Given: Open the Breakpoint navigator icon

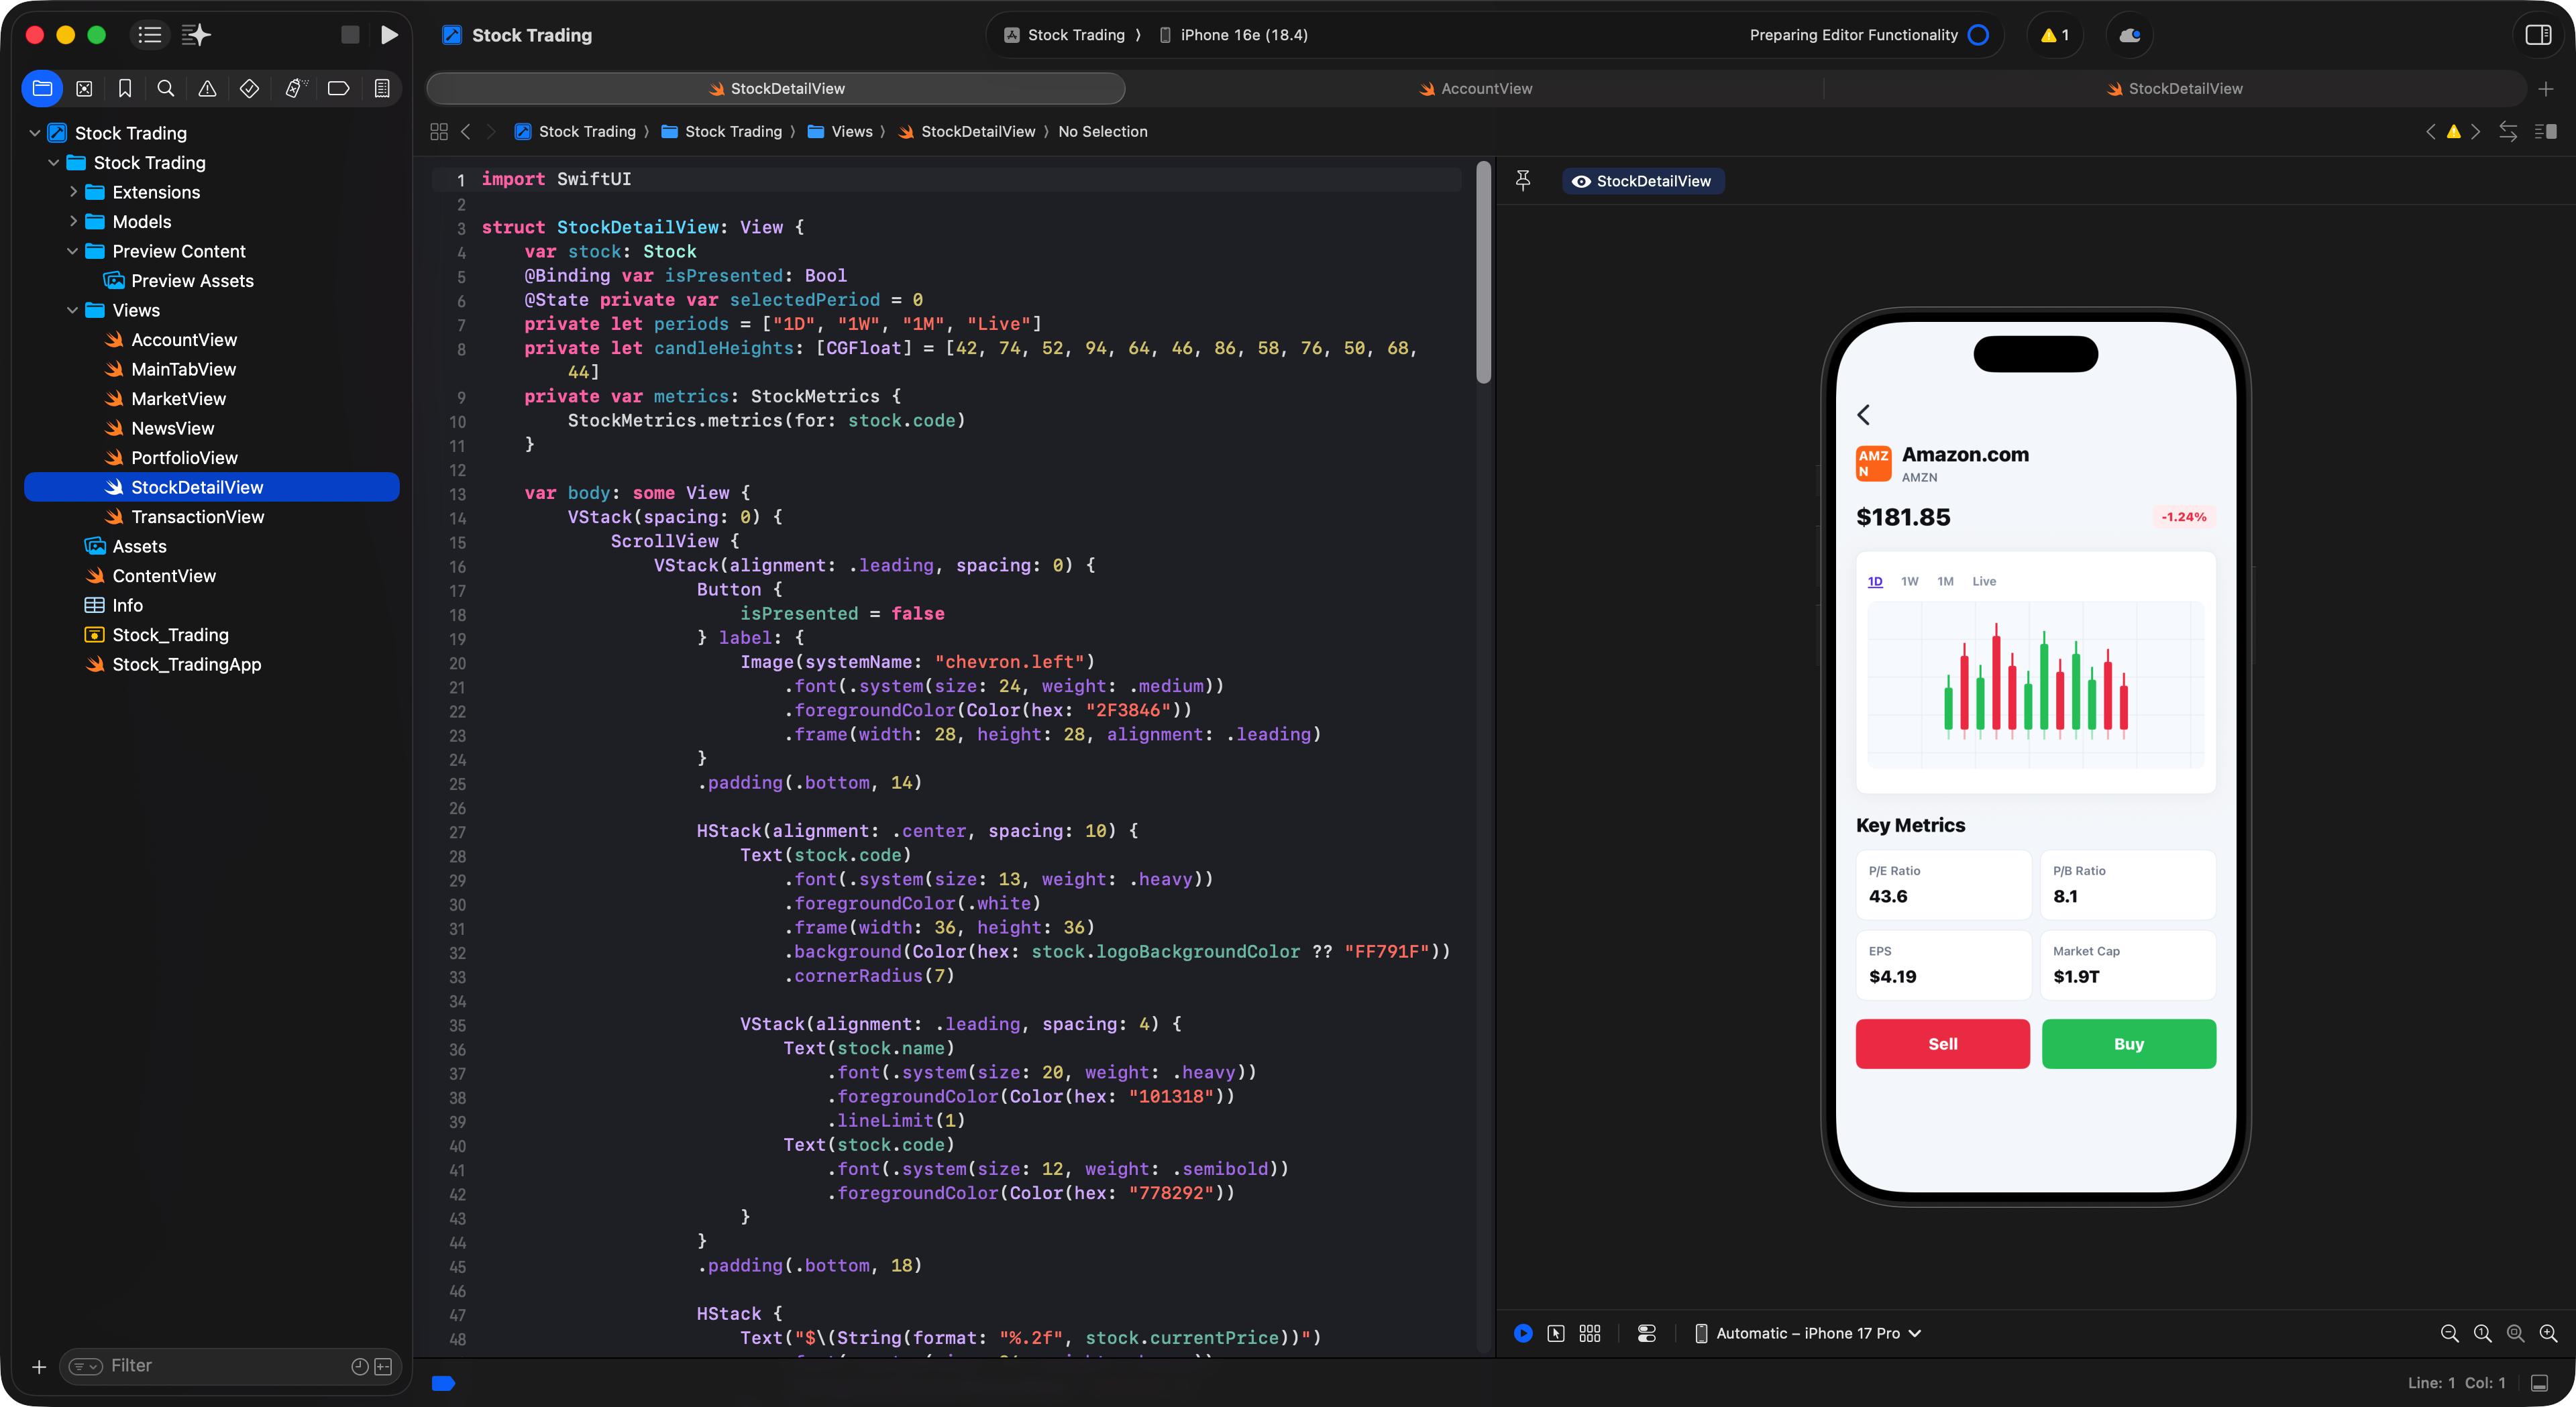Looking at the screenshot, I should point(338,89).
